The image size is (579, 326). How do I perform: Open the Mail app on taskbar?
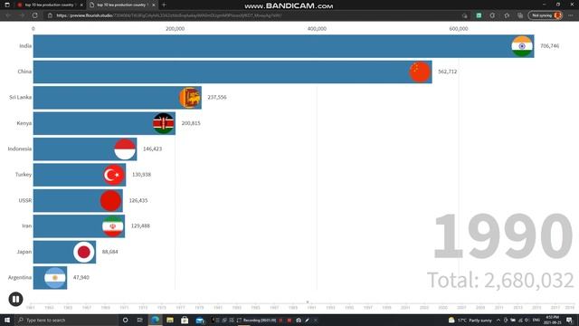tap(200, 320)
